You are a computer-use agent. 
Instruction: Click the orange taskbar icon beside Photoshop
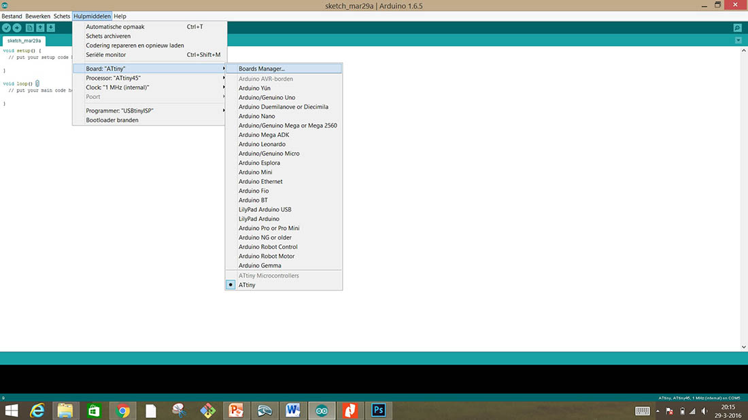click(350, 410)
